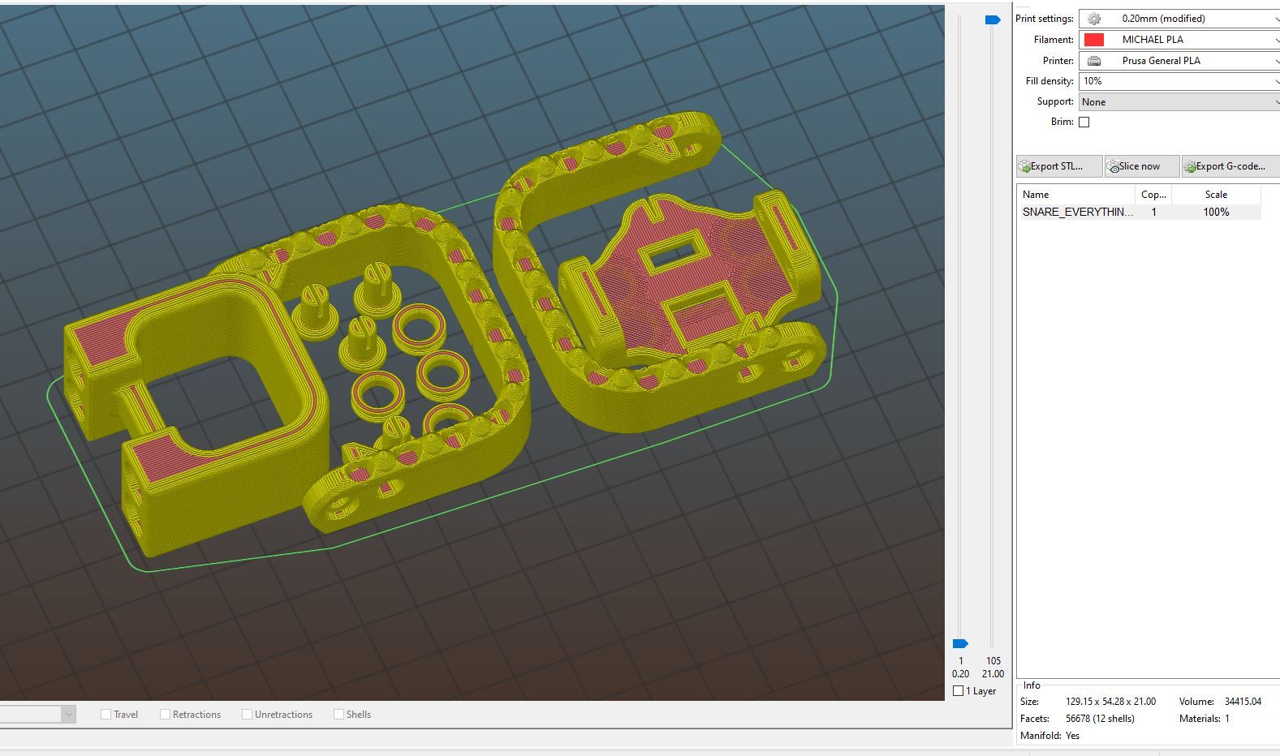1280x756 pixels.
Task: Click the icon on Export STL button
Action: [1024, 167]
